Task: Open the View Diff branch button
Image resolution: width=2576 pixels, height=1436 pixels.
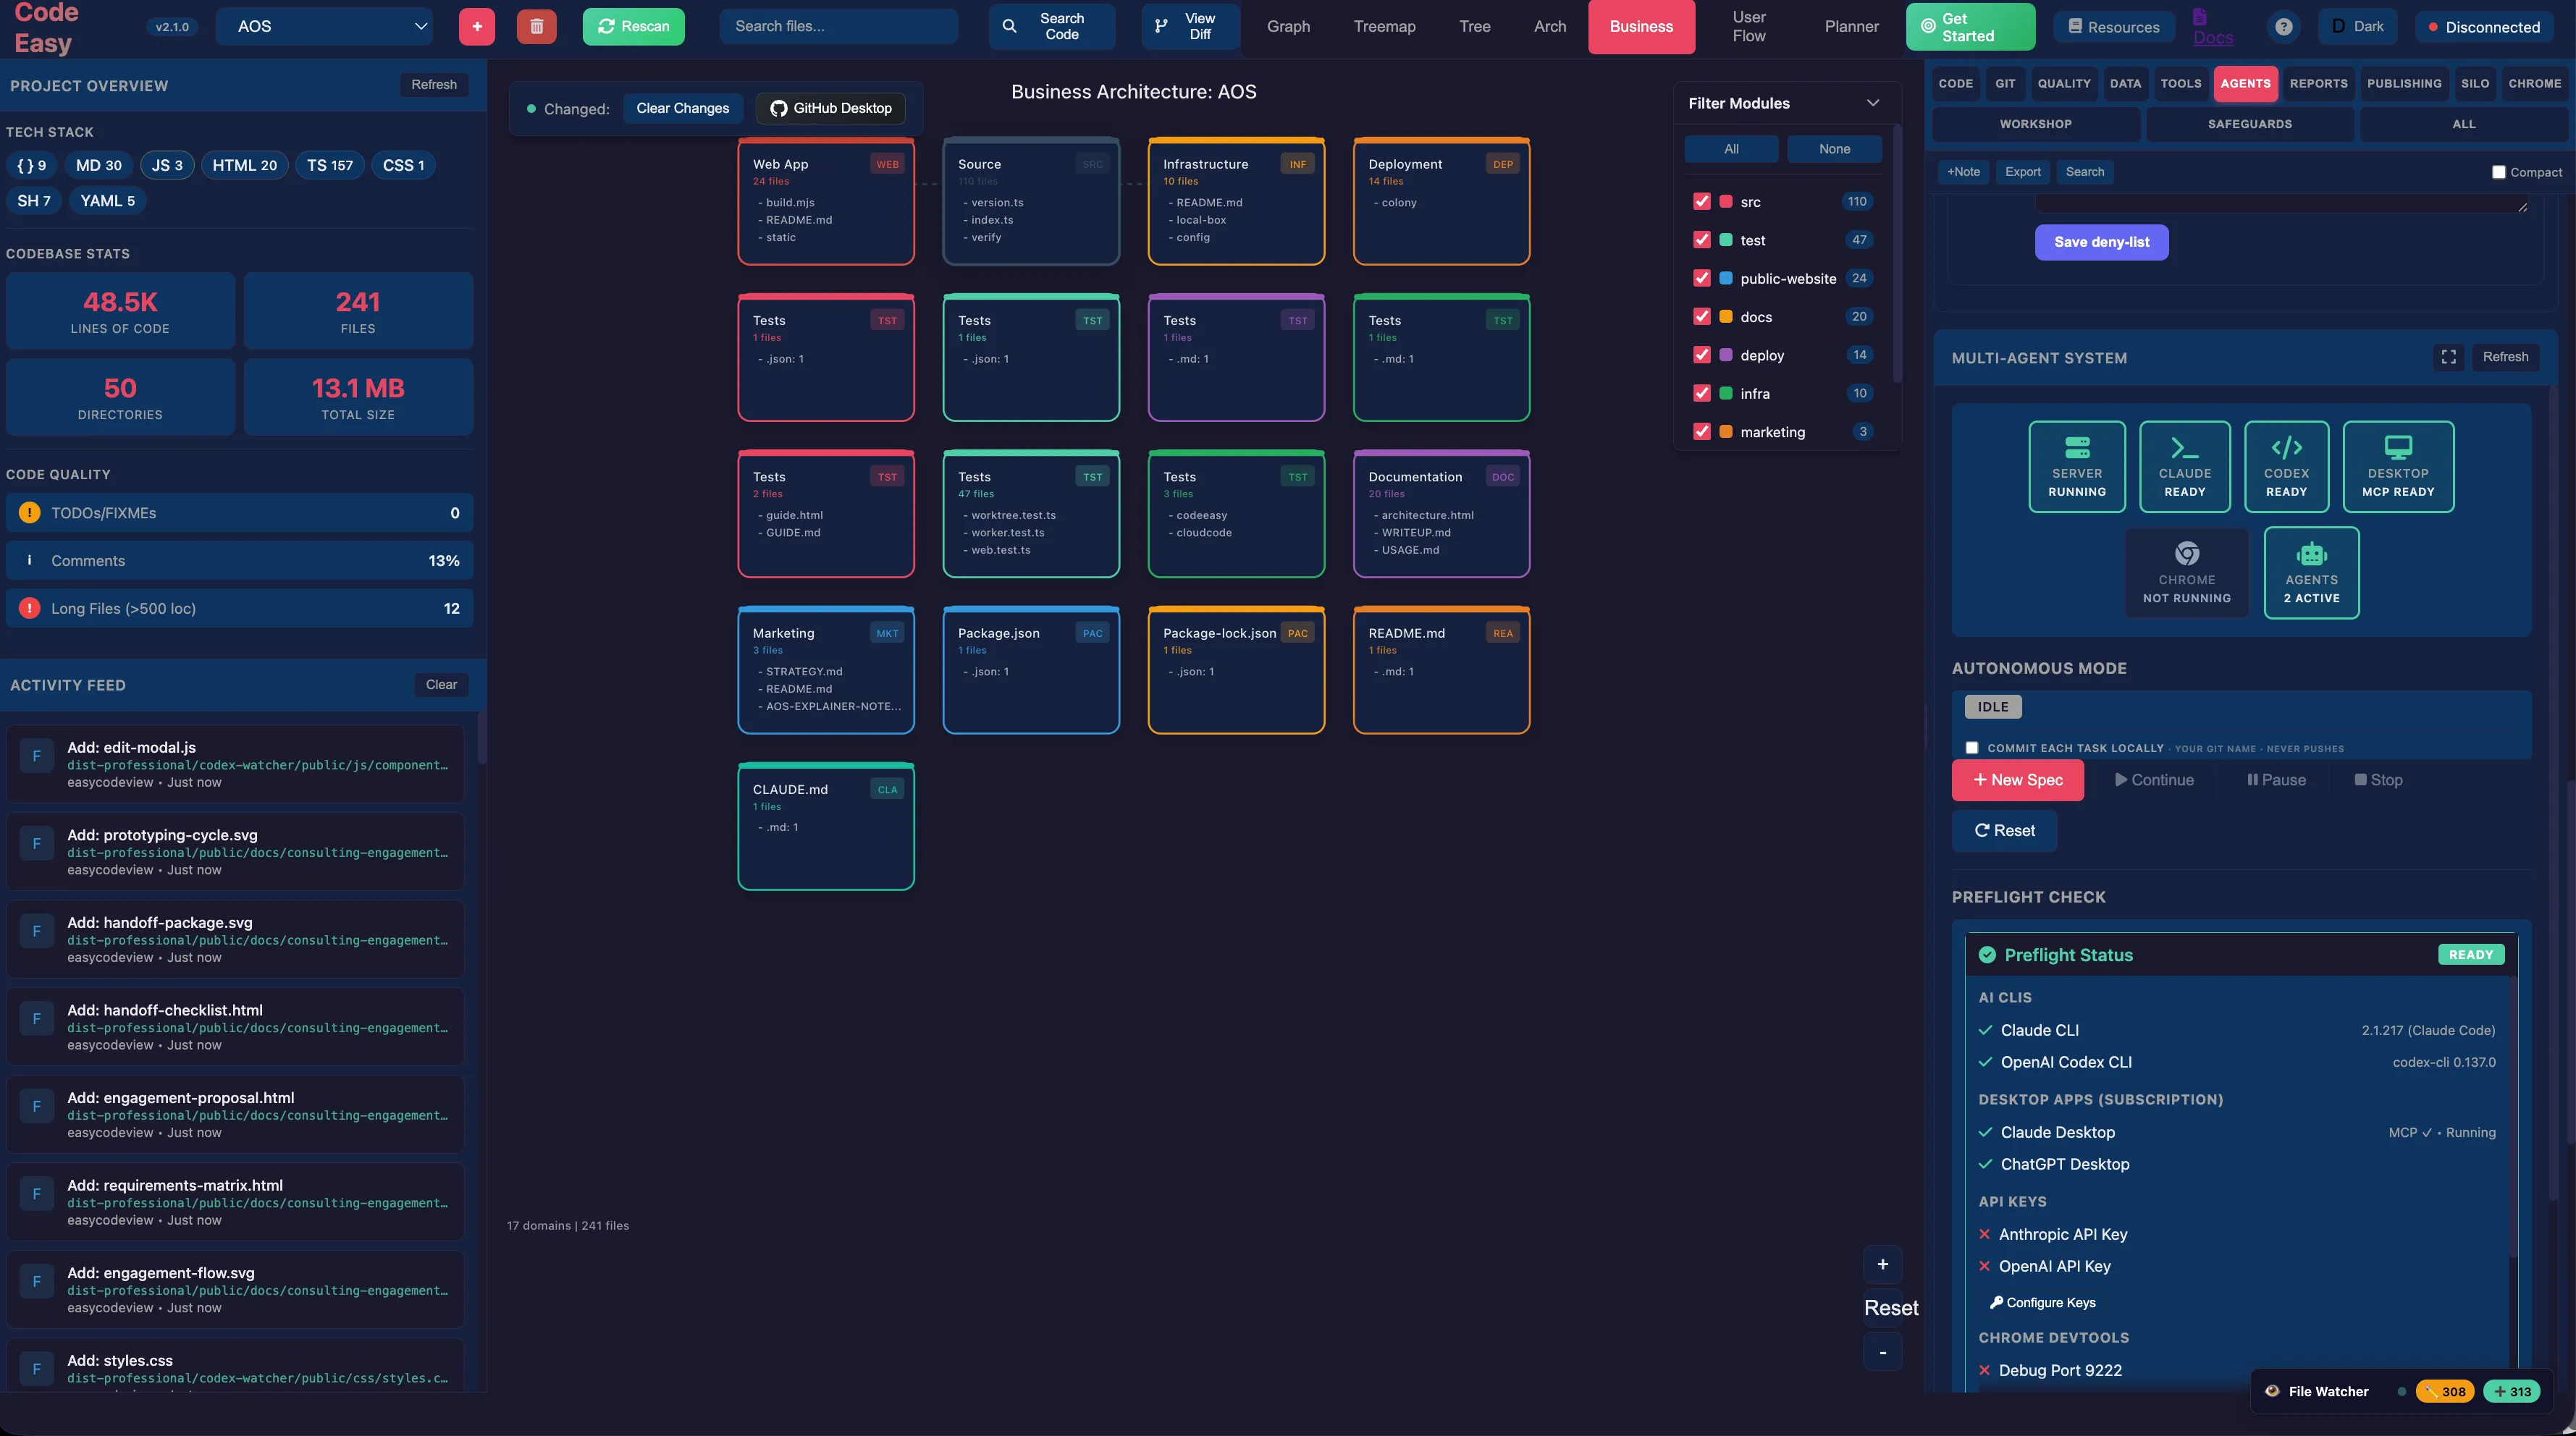Action: point(1189,27)
